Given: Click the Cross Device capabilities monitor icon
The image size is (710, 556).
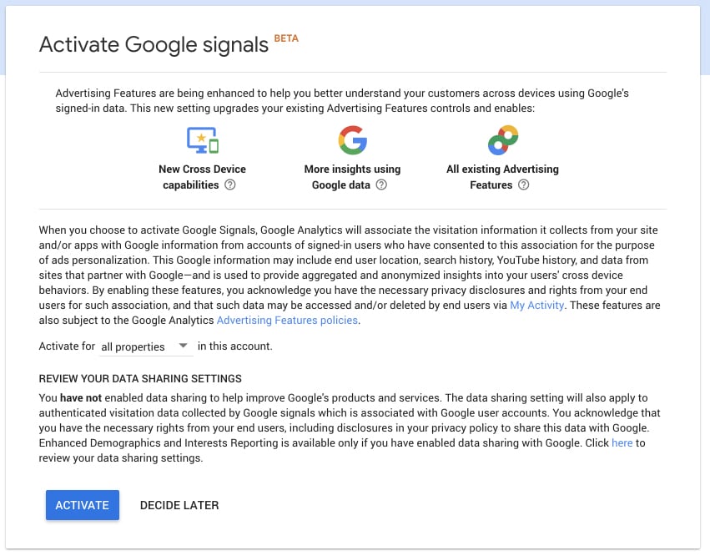Looking at the screenshot, I should (x=201, y=139).
